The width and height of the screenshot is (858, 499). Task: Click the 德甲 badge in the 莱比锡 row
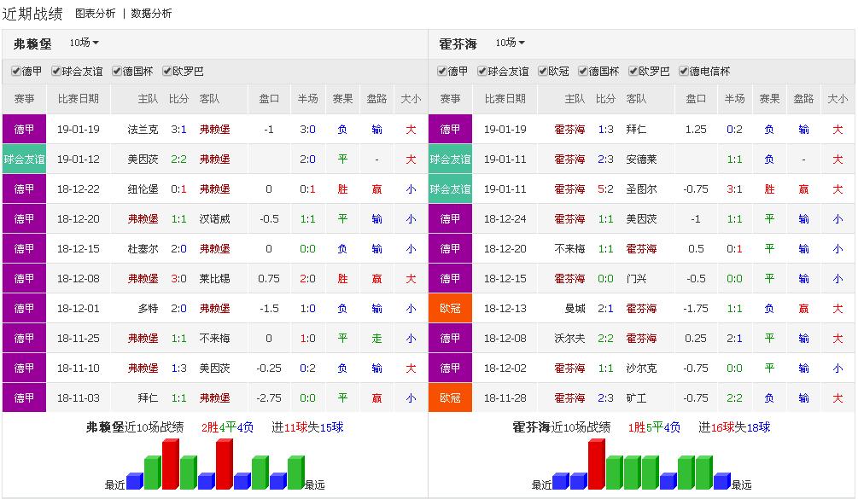[24, 278]
